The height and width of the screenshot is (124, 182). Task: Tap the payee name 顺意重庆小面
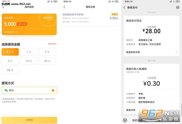145,40
